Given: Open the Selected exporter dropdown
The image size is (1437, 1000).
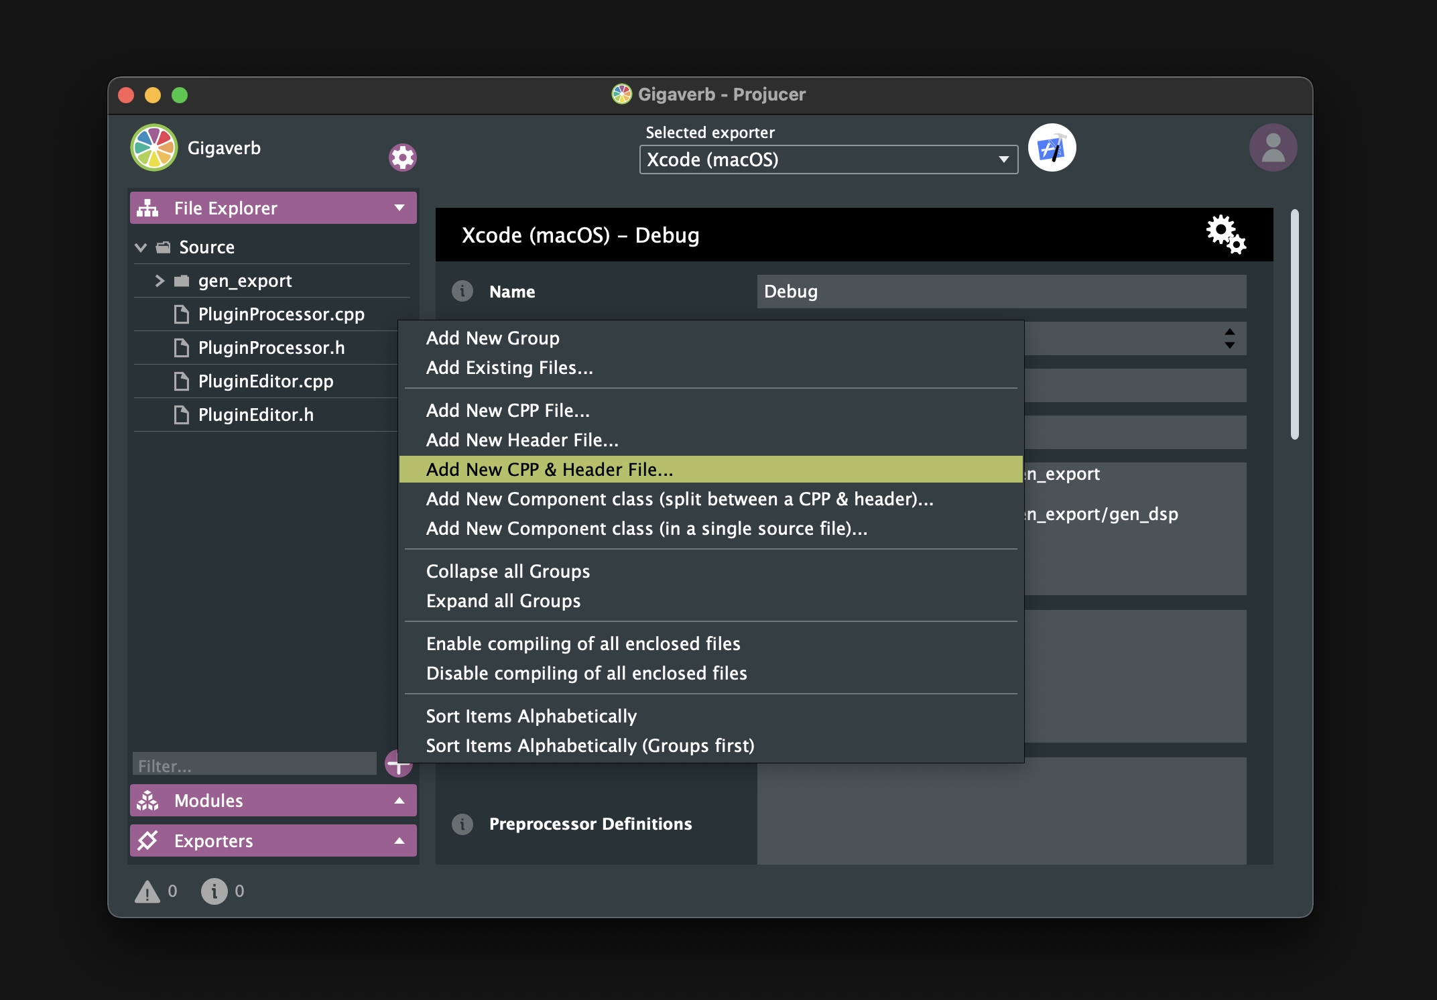Looking at the screenshot, I should click(828, 160).
